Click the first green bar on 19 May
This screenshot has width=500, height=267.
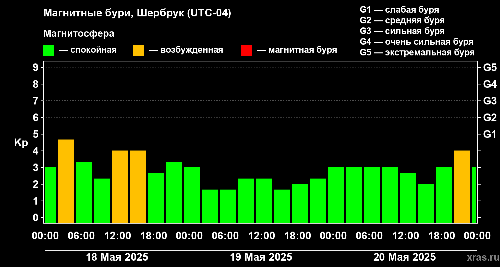tap(192, 195)
